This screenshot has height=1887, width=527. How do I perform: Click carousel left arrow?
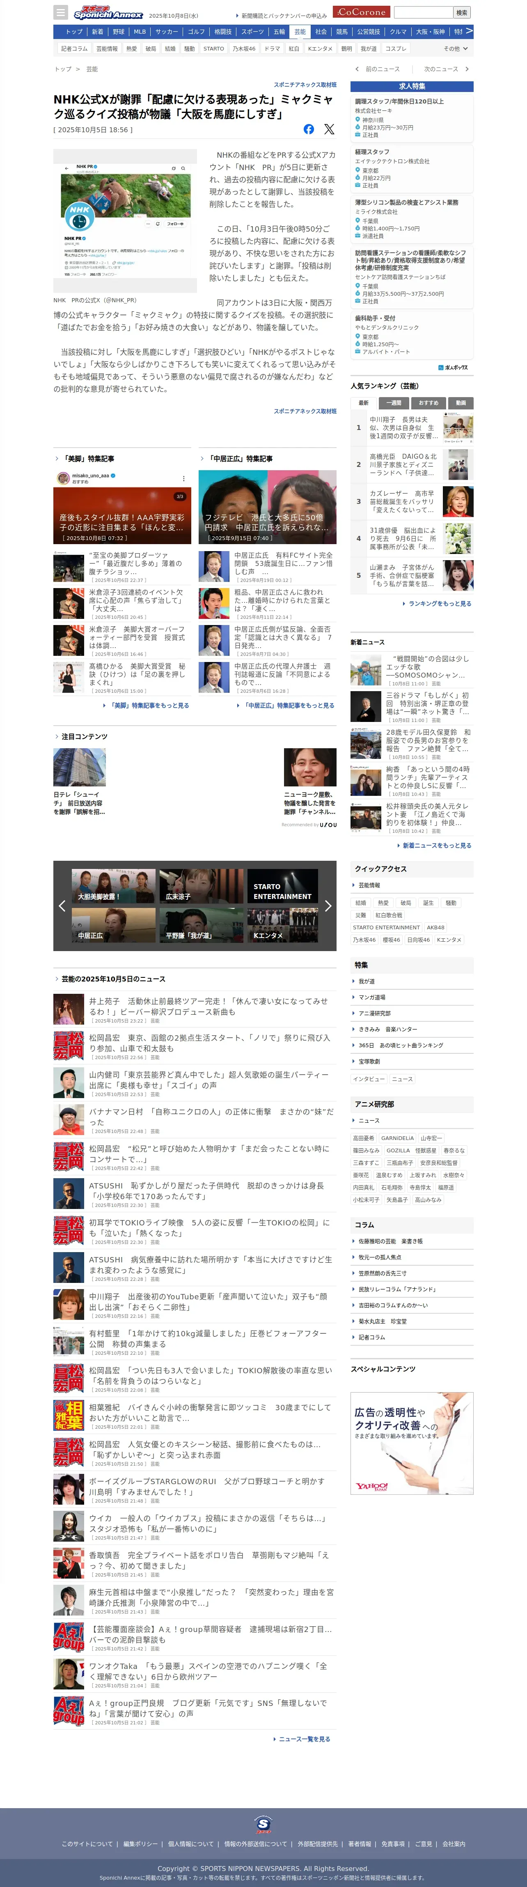point(62,906)
